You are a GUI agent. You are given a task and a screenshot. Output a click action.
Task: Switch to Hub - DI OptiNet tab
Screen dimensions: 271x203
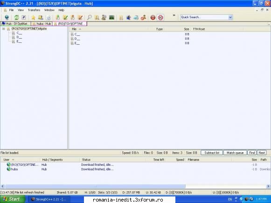15,24
